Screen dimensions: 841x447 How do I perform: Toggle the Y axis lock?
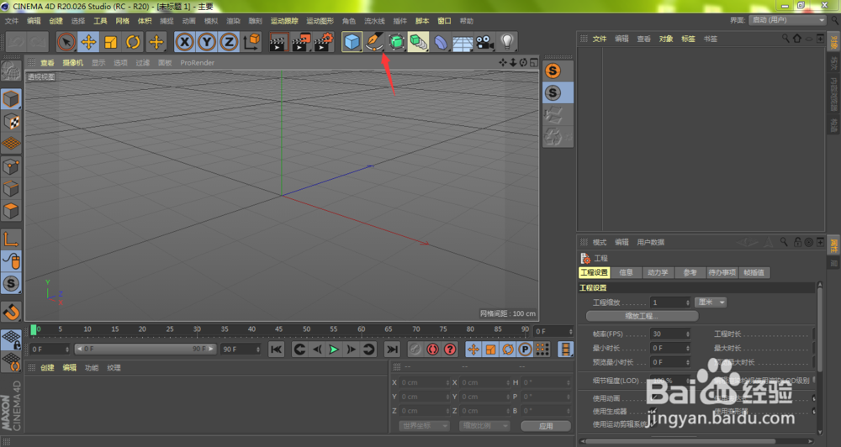tap(207, 42)
